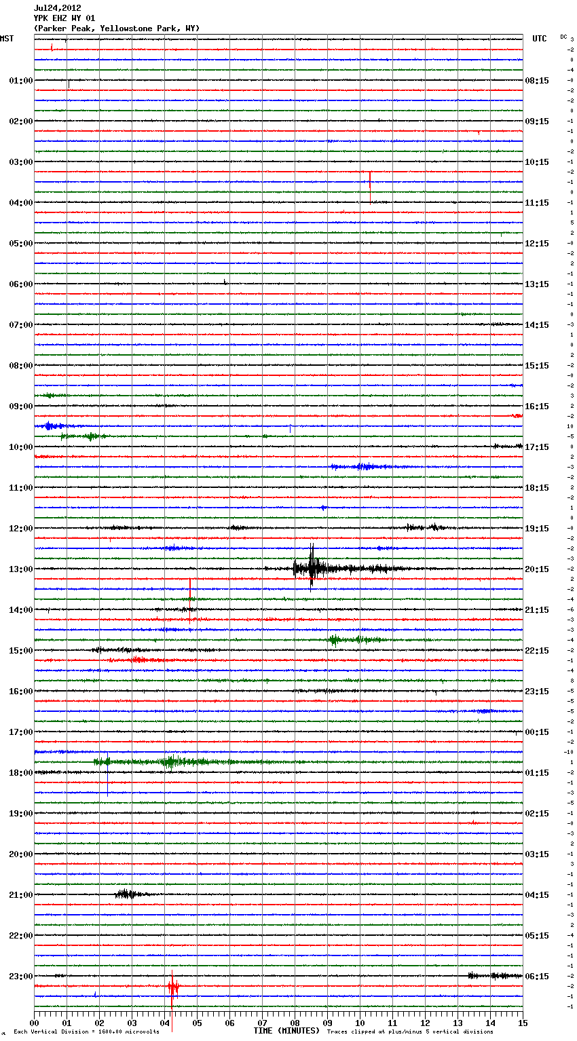Image resolution: width=577 pixels, height=1041 pixels.
Task: Click the 15:15 UTC time label
Action: click(537, 366)
